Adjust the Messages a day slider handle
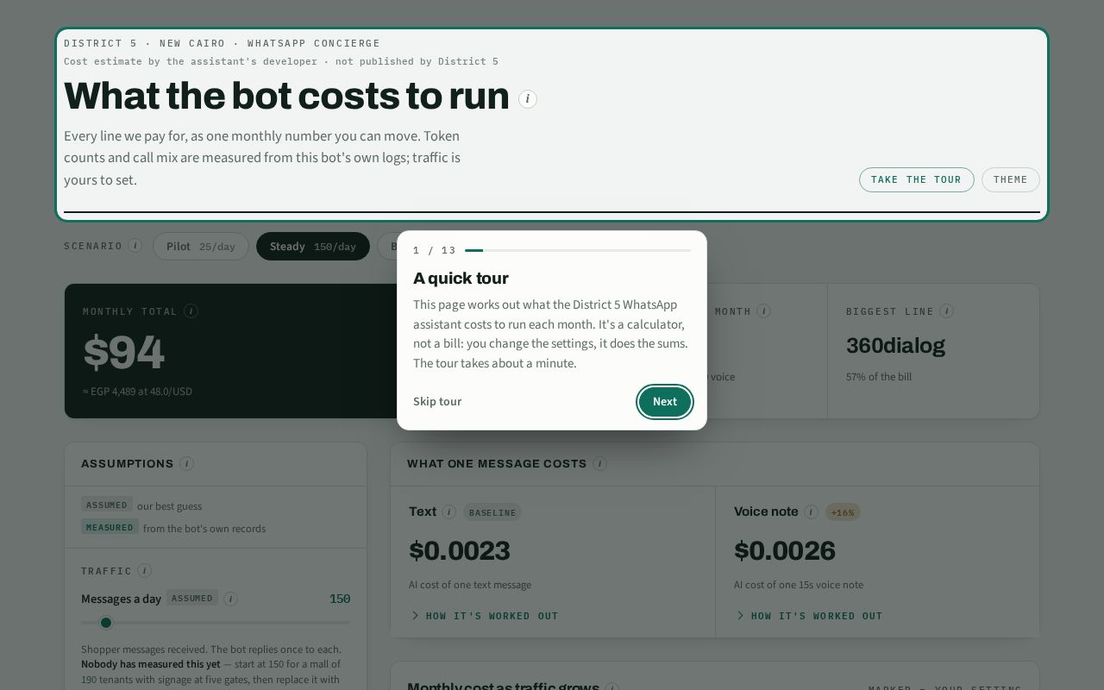This screenshot has height=690, width=1104. 106,623
